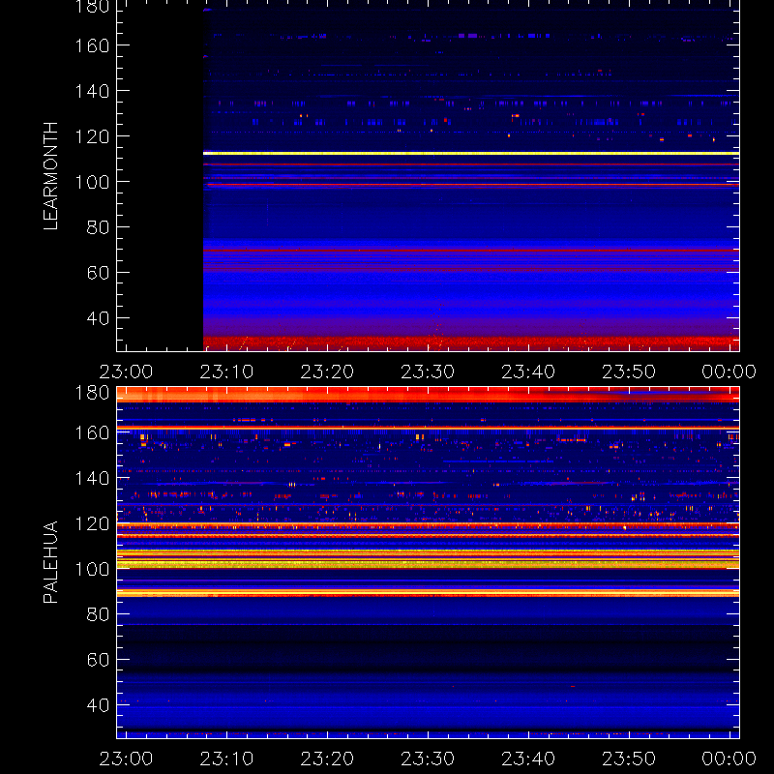This screenshot has height=774, width=774.
Task: Click the bright yellow band near 112 on the Learmonth spectrogram
Action: coord(471,154)
